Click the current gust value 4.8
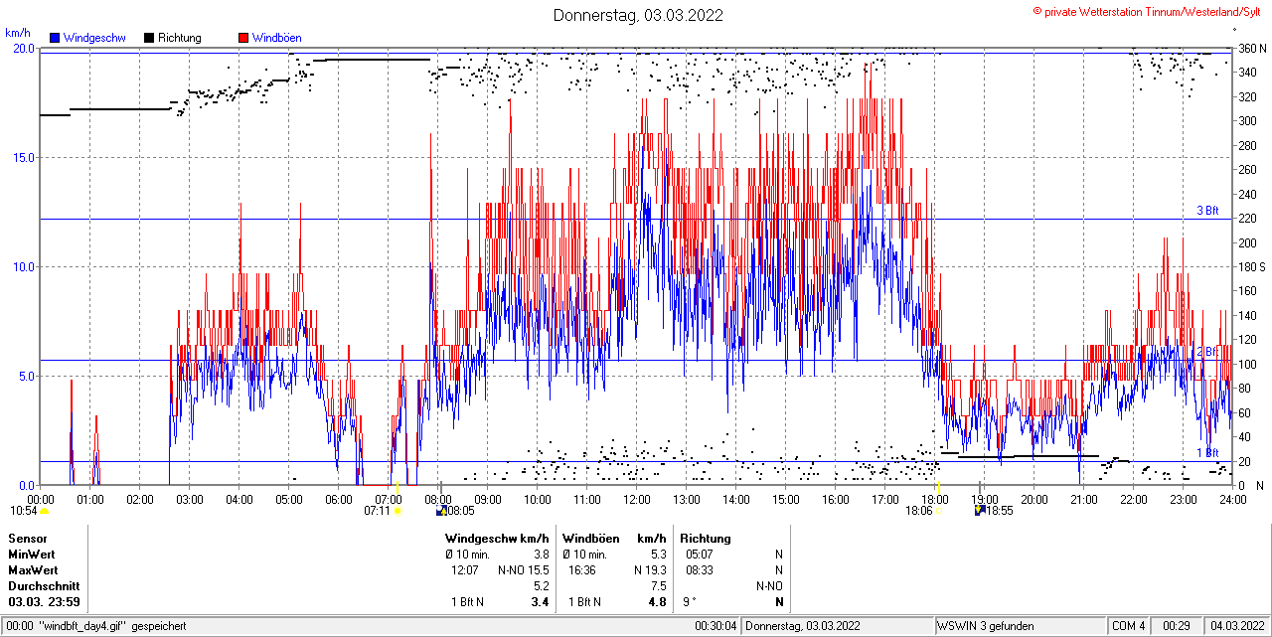The image size is (1272, 637). click(658, 602)
